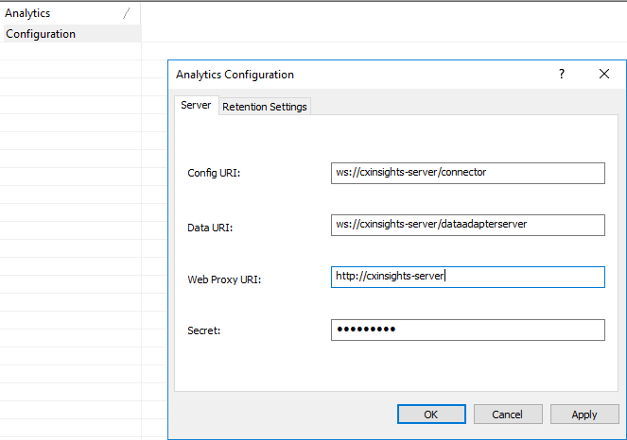
Task: Click the sort indicator in Analytics header
Action: [x=127, y=13]
